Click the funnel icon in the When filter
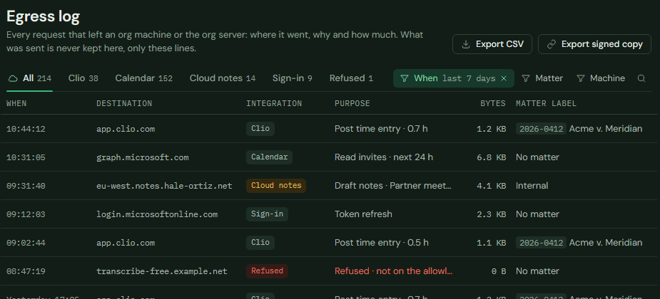Screen dimensions: 660x299 [405, 78]
